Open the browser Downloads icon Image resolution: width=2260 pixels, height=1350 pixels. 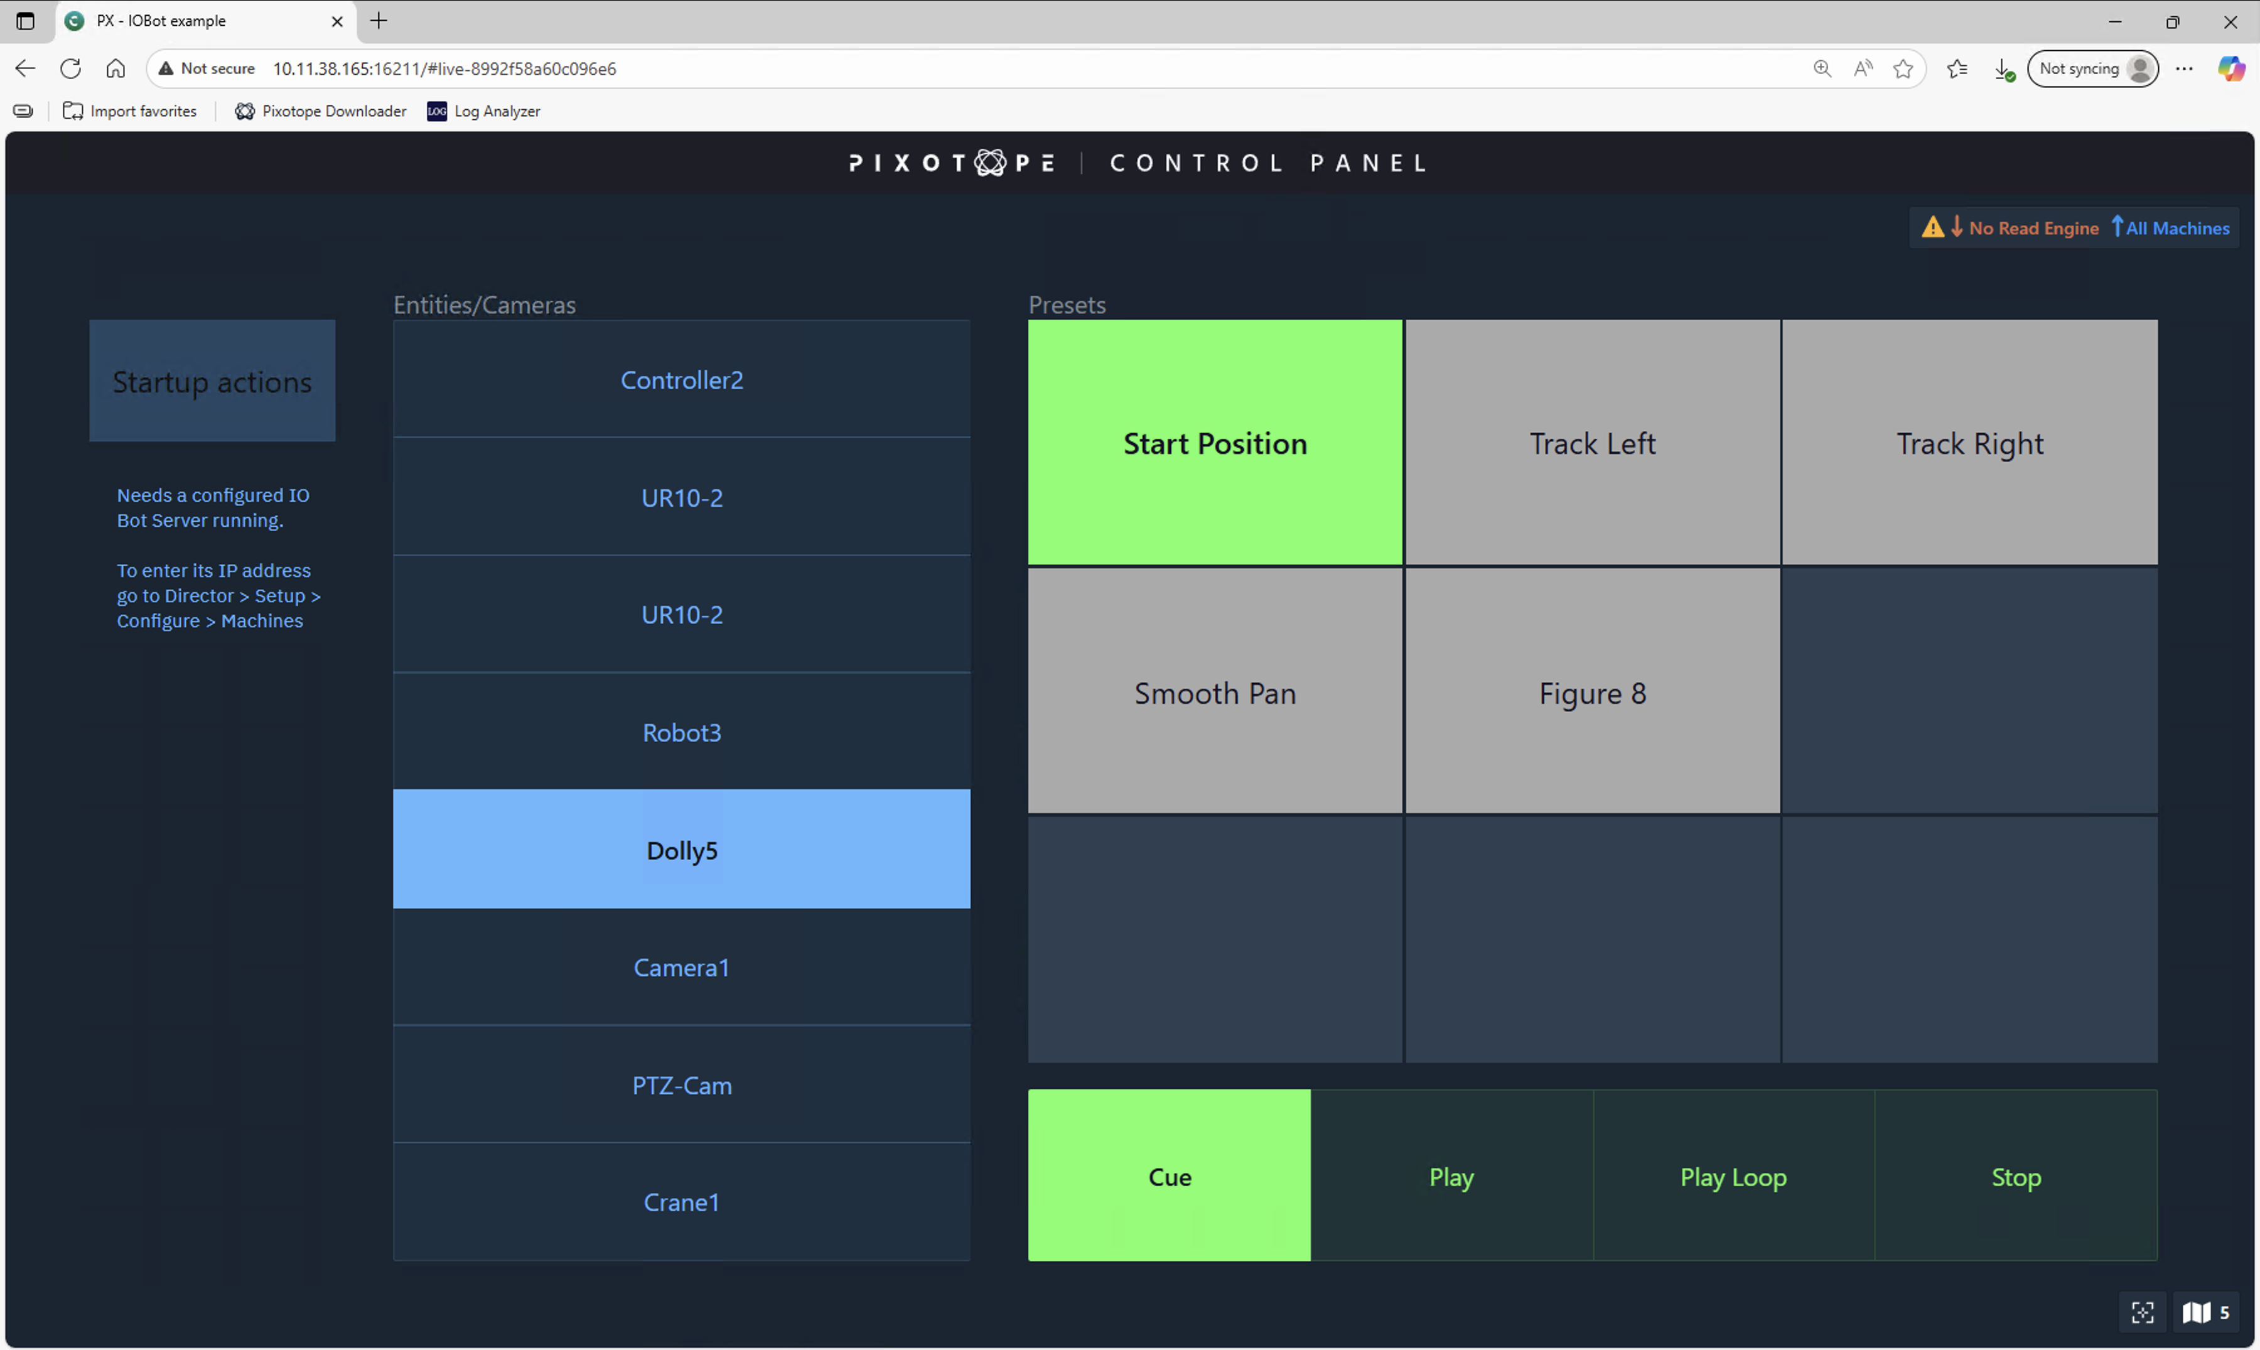click(2003, 68)
